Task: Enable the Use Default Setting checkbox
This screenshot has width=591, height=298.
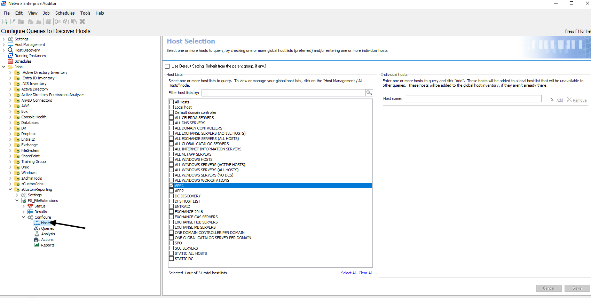Action: [167, 66]
